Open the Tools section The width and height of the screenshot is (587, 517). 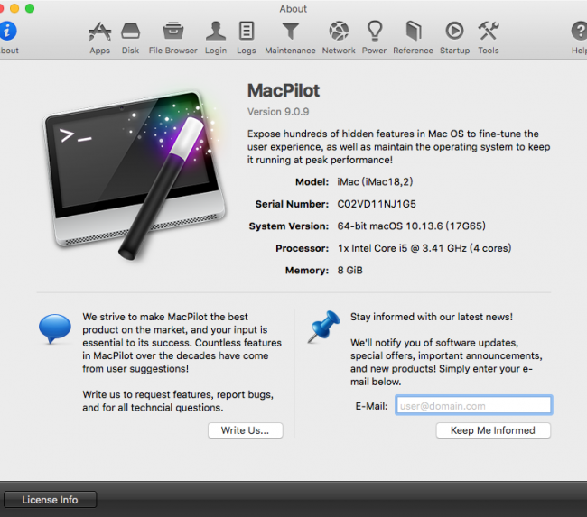tap(489, 37)
